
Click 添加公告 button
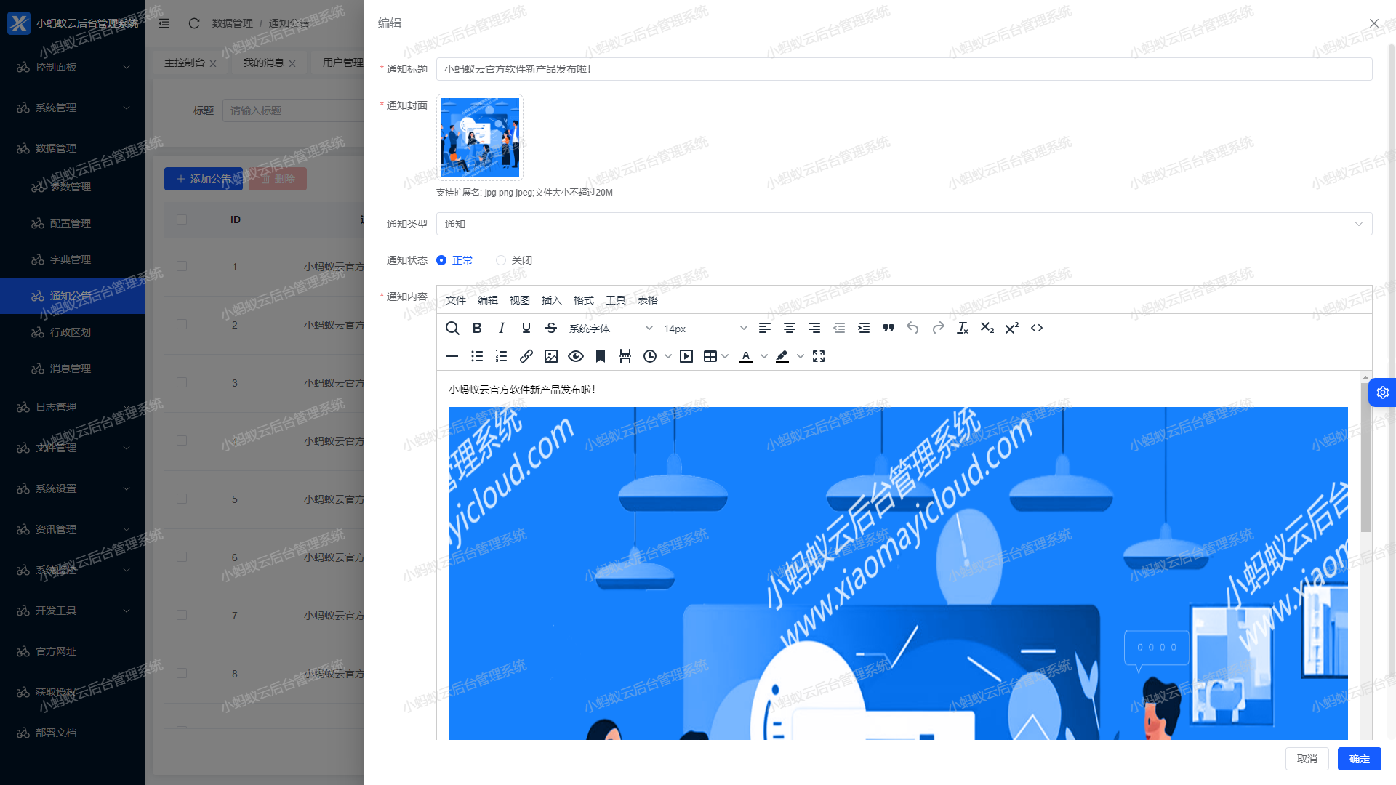[x=204, y=179]
